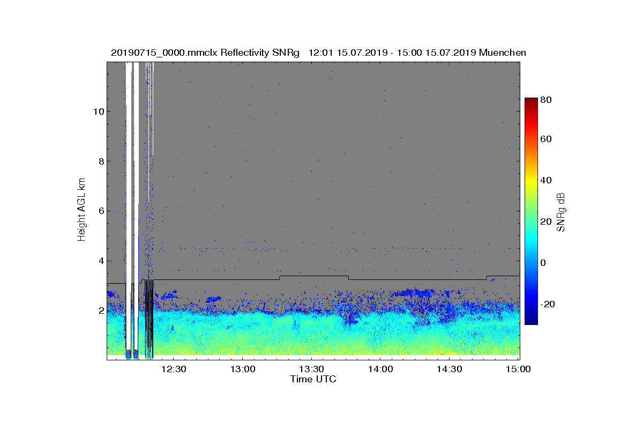Click the plot title starting with 20190715_0000.mmclx

pyautogui.click(x=318, y=53)
